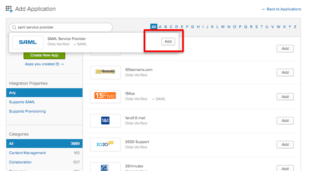Screen dimensions: 309x171
Task: Go back to Applications link
Action: click(x=281, y=9)
